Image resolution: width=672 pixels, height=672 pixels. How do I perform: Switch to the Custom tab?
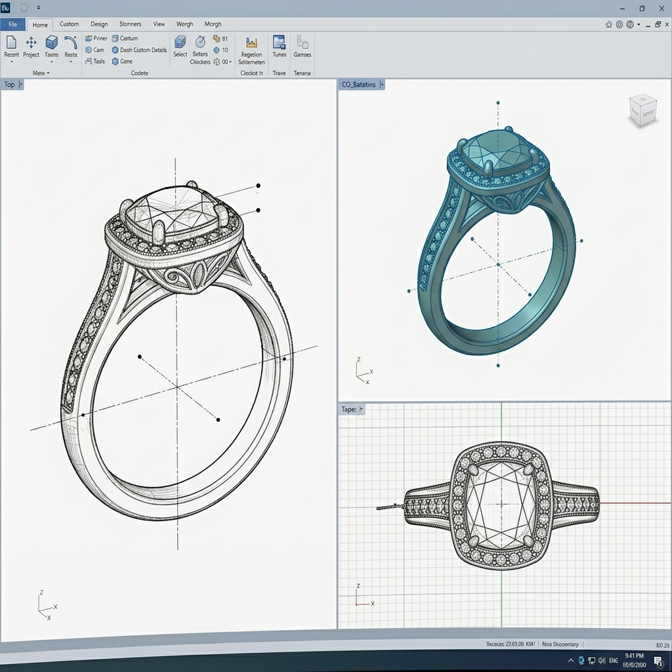click(69, 24)
